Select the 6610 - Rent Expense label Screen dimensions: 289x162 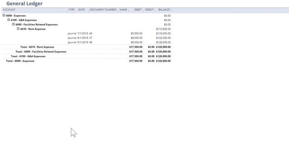(x=33, y=29)
